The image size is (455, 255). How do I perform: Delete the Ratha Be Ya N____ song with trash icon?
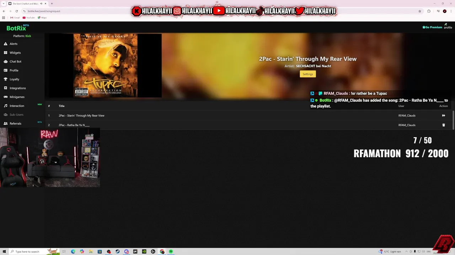tap(443, 125)
